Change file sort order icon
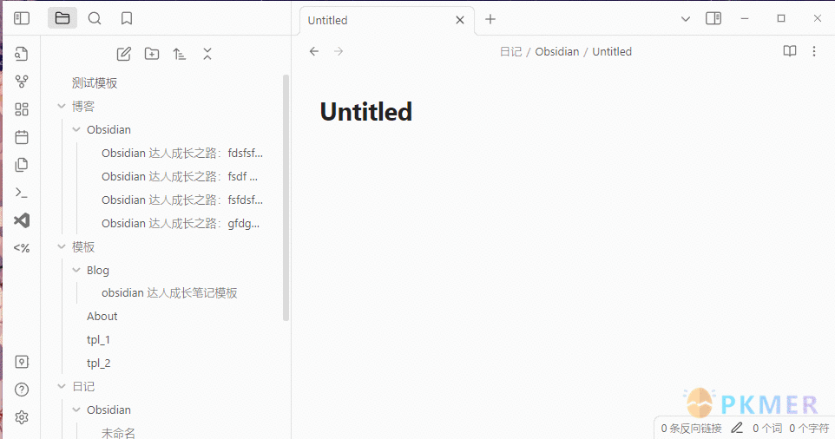Image resolution: width=835 pixels, height=439 pixels. coord(180,54)
